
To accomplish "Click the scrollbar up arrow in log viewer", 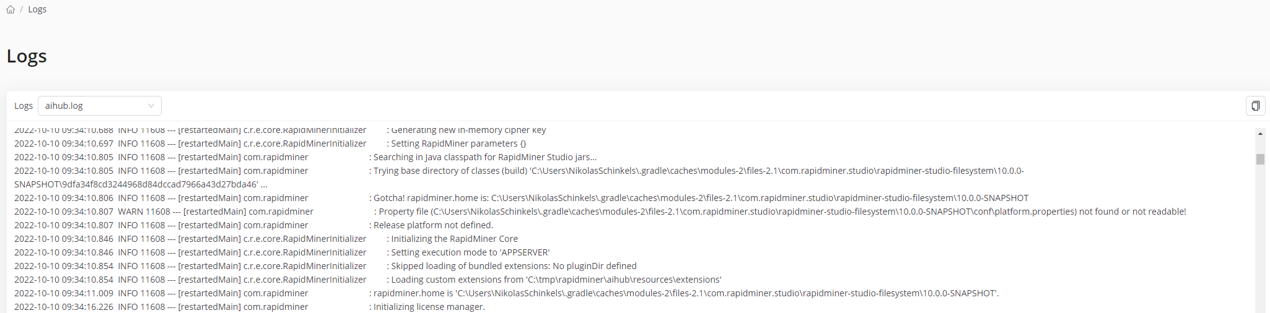I will pos(1260,133).
